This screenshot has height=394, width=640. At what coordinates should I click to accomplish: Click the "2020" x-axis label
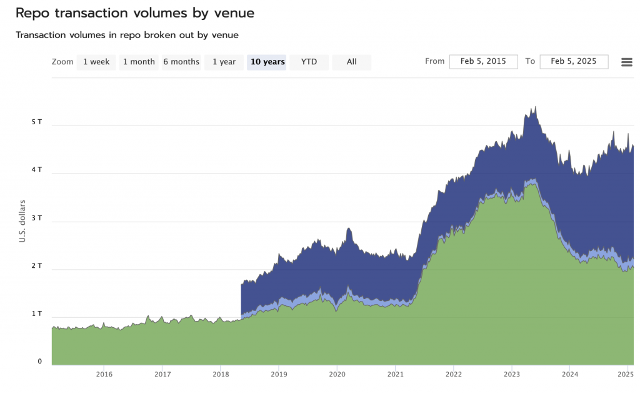point(337,374)
